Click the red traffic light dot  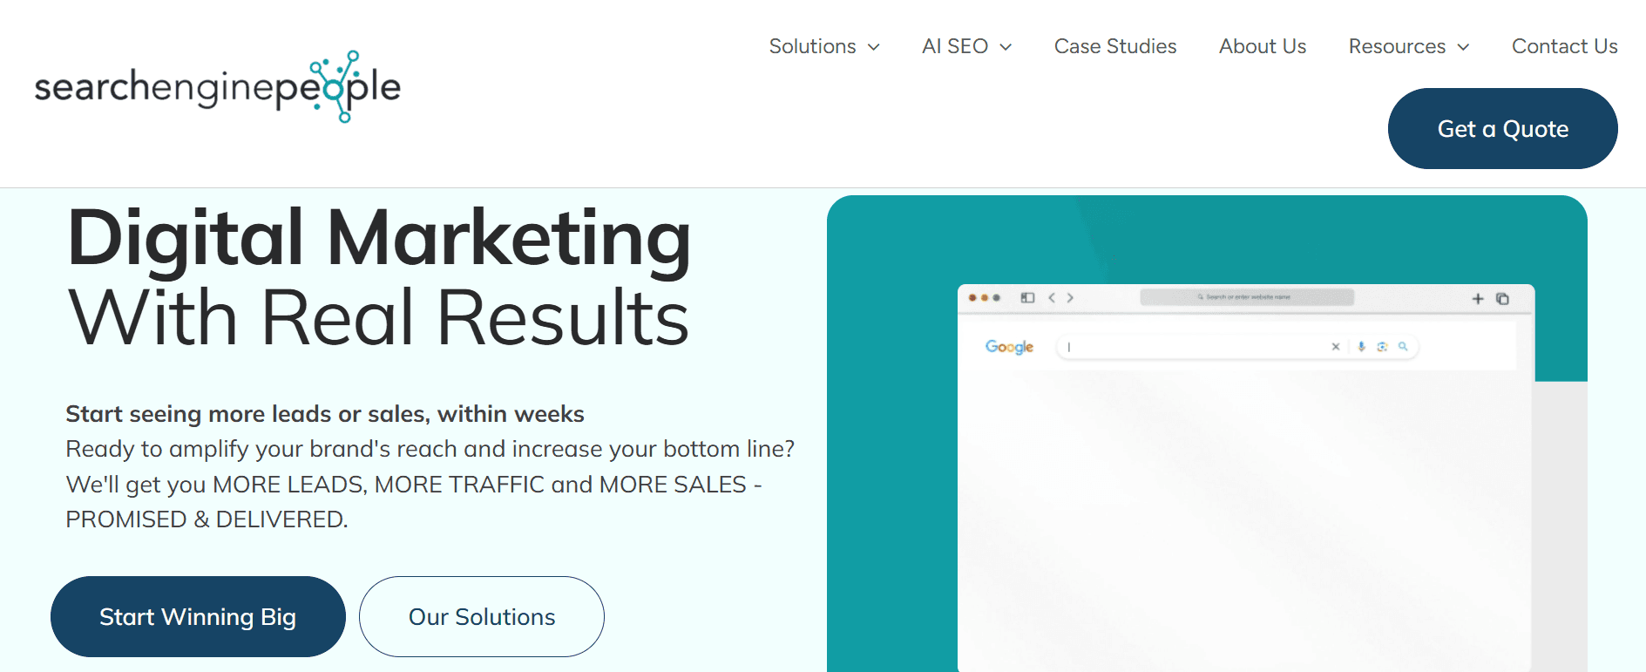pyautogui.click(x=972, y=297)
